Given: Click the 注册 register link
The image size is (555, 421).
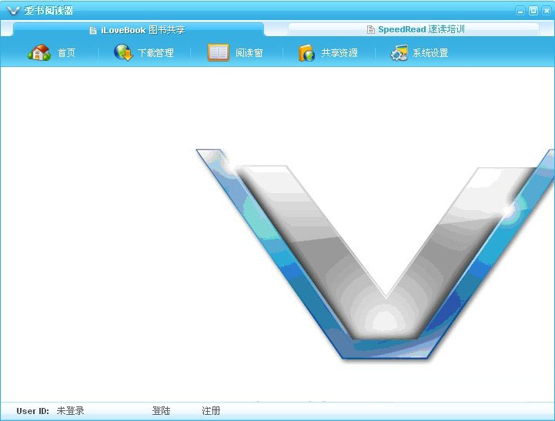Looking at the screenshot, I should coord(211,411).
